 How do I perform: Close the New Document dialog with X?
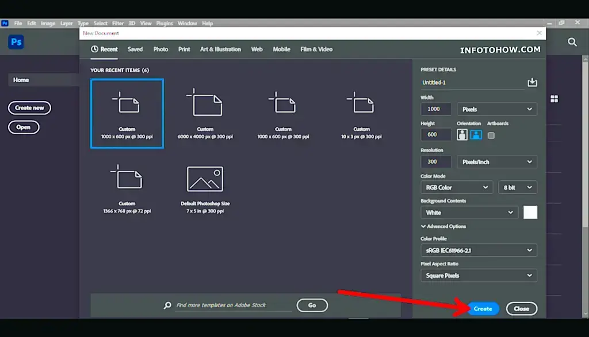tap(540, 33)
